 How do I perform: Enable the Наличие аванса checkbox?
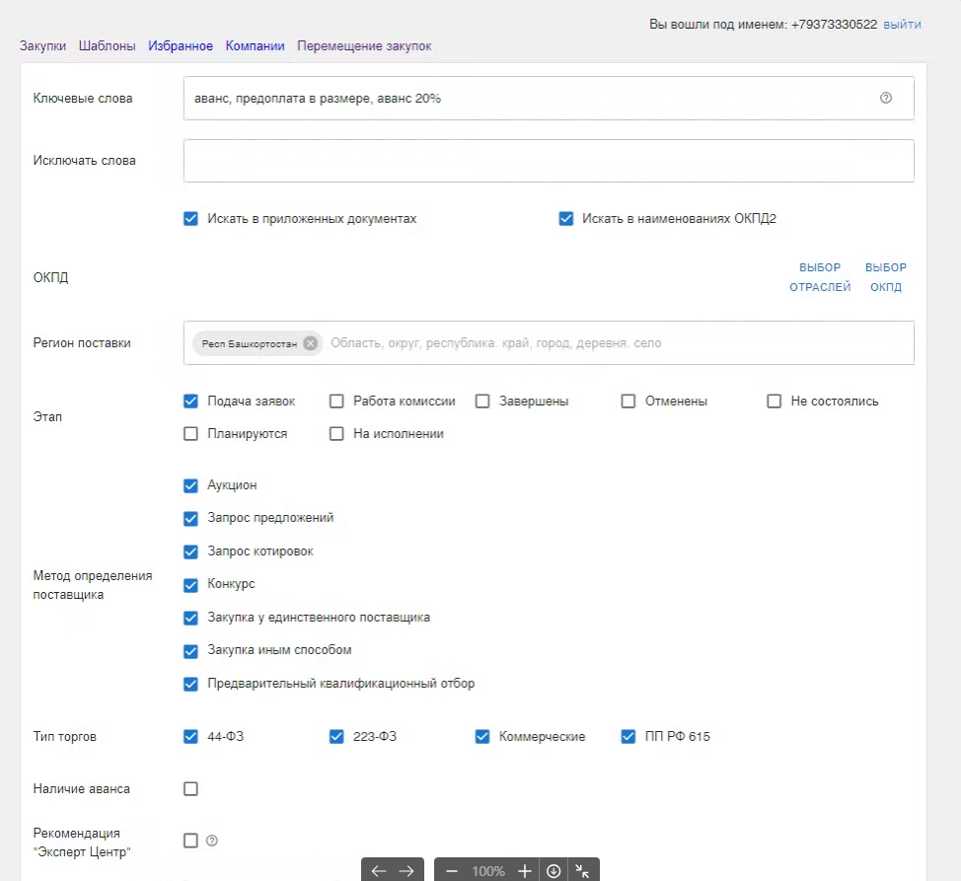(191, 788)
